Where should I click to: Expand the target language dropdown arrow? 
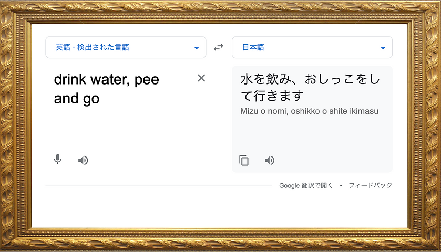(383, 48)
